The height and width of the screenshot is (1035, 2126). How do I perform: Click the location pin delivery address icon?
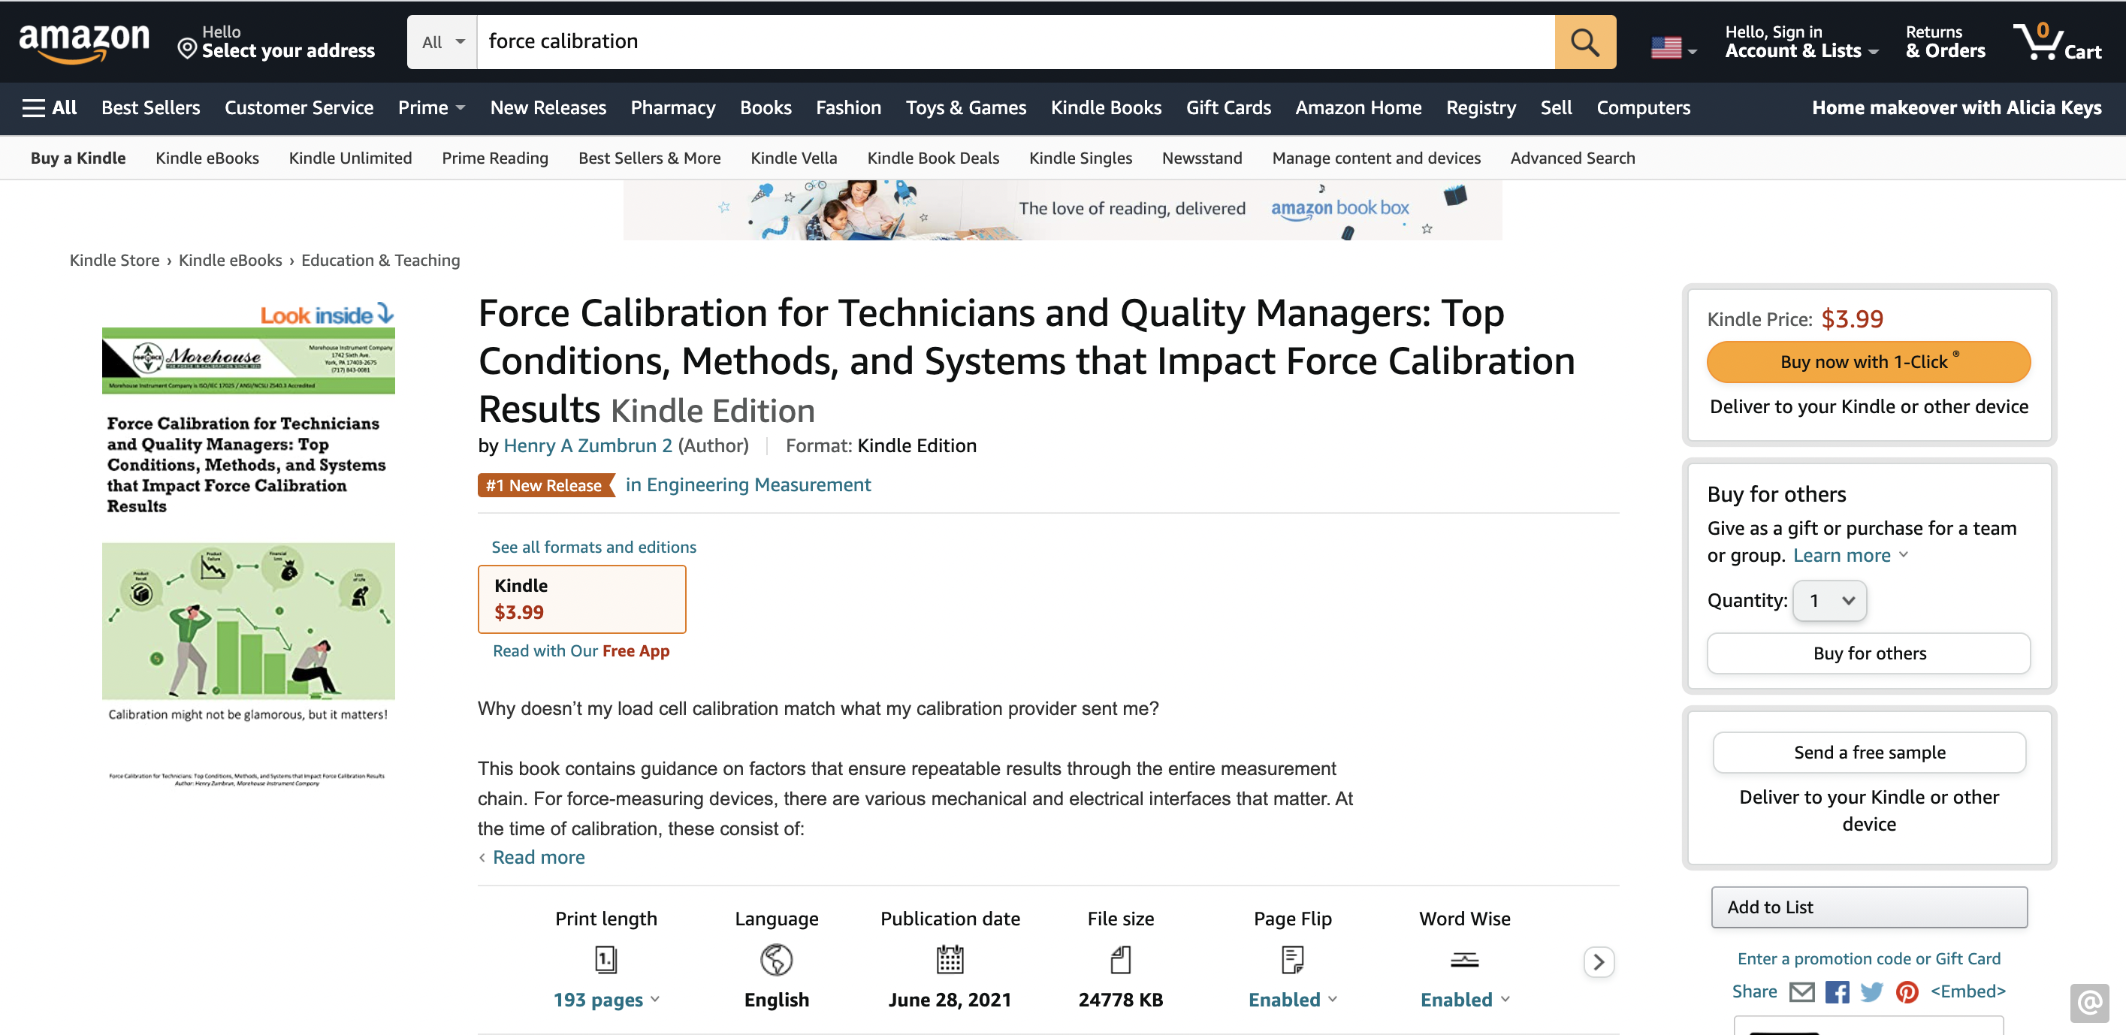pos(187,49)
